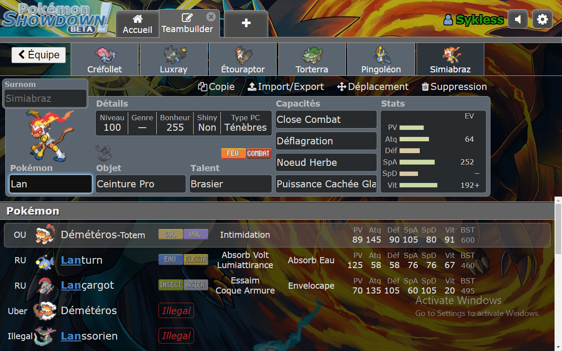Select the Torterra team slot
This screenshot has width=562, height=351.
click(x=312, y=59)
